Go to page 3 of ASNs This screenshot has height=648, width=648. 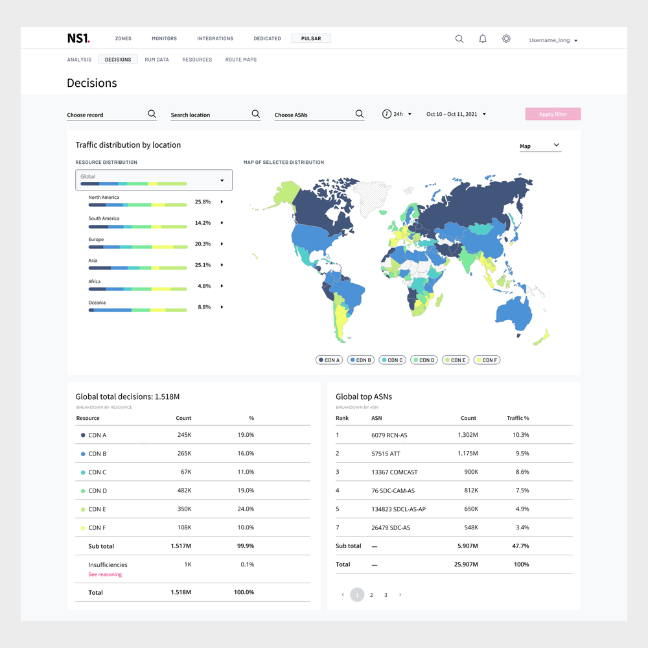pyautogui.click(x=386, y=595)
